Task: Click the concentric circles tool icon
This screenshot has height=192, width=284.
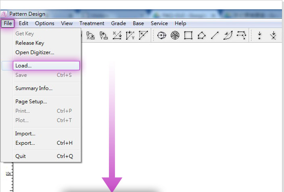Action: click(175, 35)
